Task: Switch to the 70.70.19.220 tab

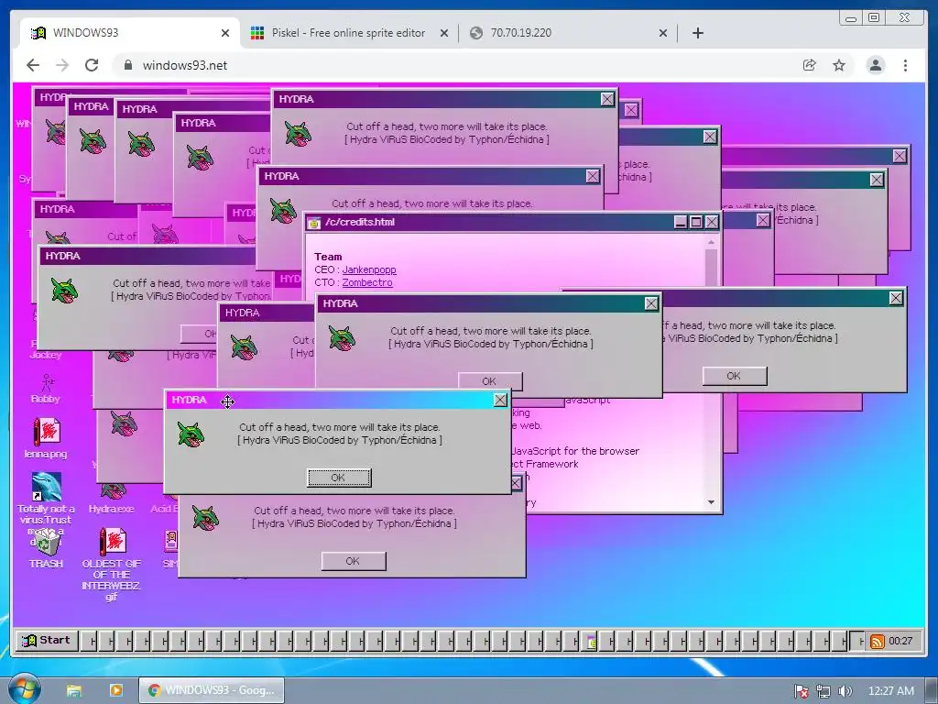Action: (x=567, y=33)
